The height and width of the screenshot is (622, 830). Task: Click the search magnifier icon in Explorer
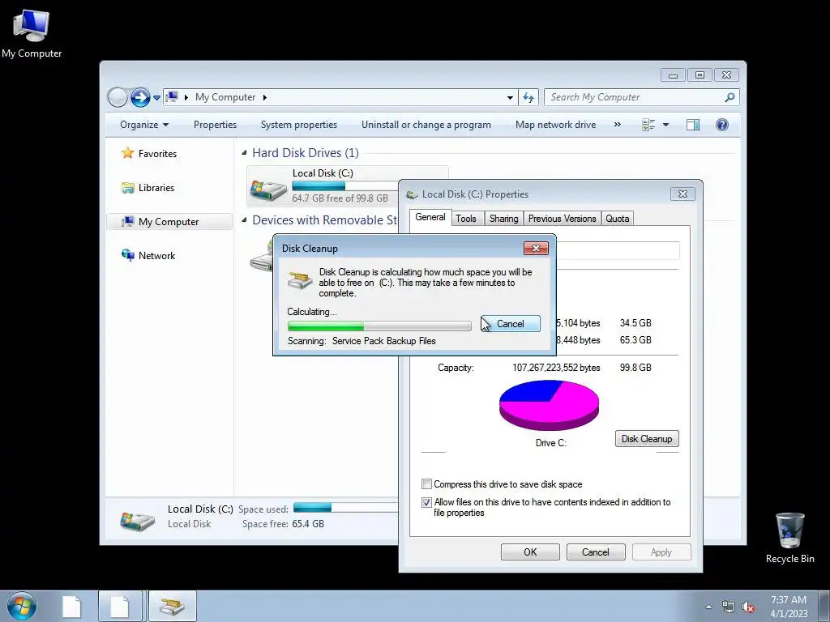pyautogui.click(x=729, y=97)
